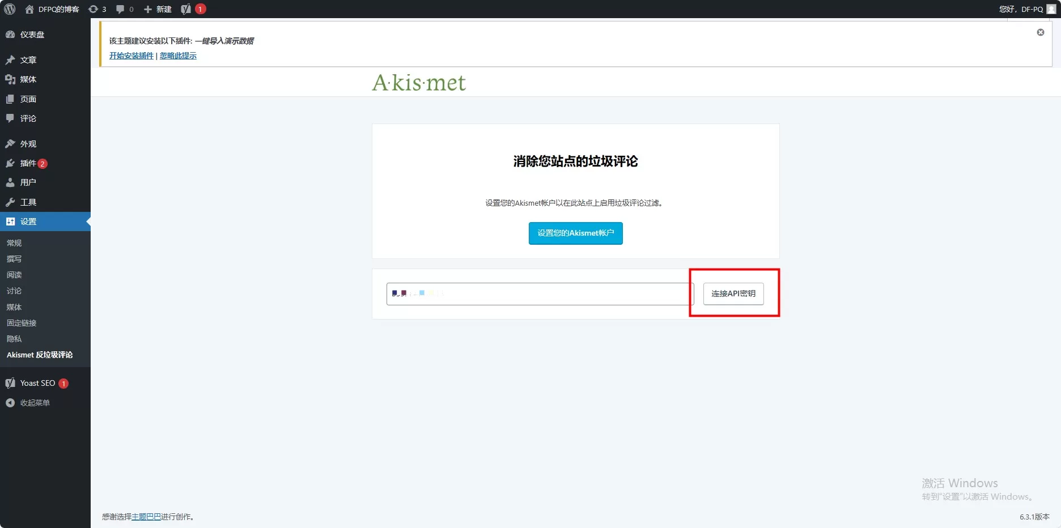
Task: Open comments bubble icon in admin bar
Action: tap(120, 9)
